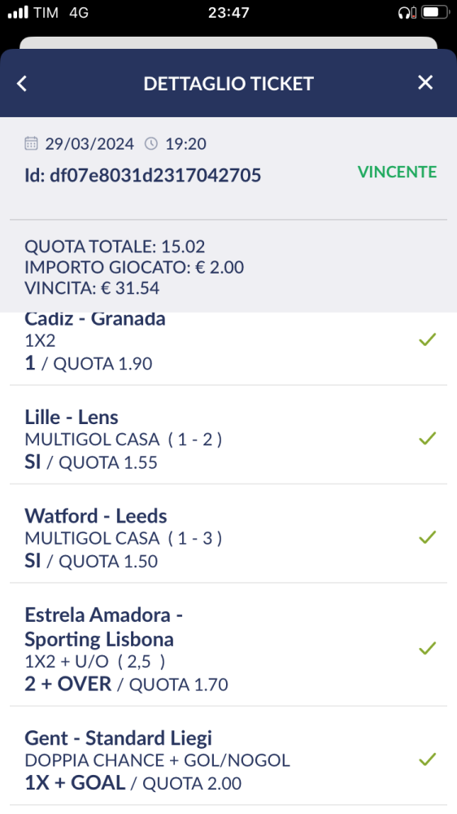Tap the calendar icon beside 29/03/2024
The image size is (457, 814).
(x=31, y=143)
